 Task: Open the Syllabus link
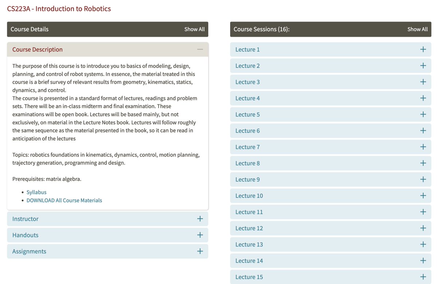coord(36,192)
